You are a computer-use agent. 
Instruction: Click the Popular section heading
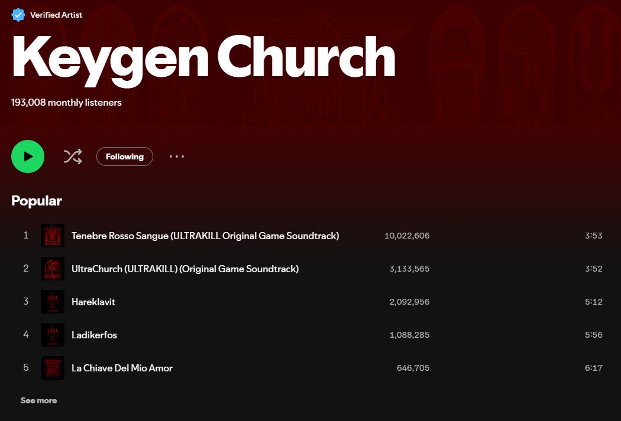tap(37, 201)
